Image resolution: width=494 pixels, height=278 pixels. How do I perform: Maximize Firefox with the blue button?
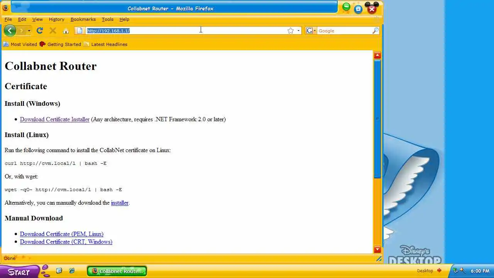358,9
